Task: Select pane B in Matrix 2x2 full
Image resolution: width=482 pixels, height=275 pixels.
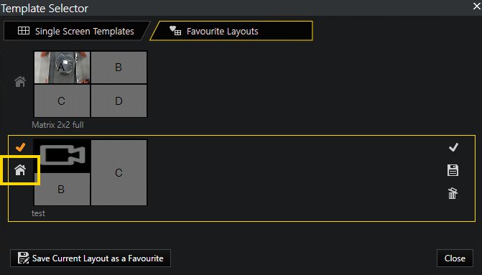Action: pos(119,67)
